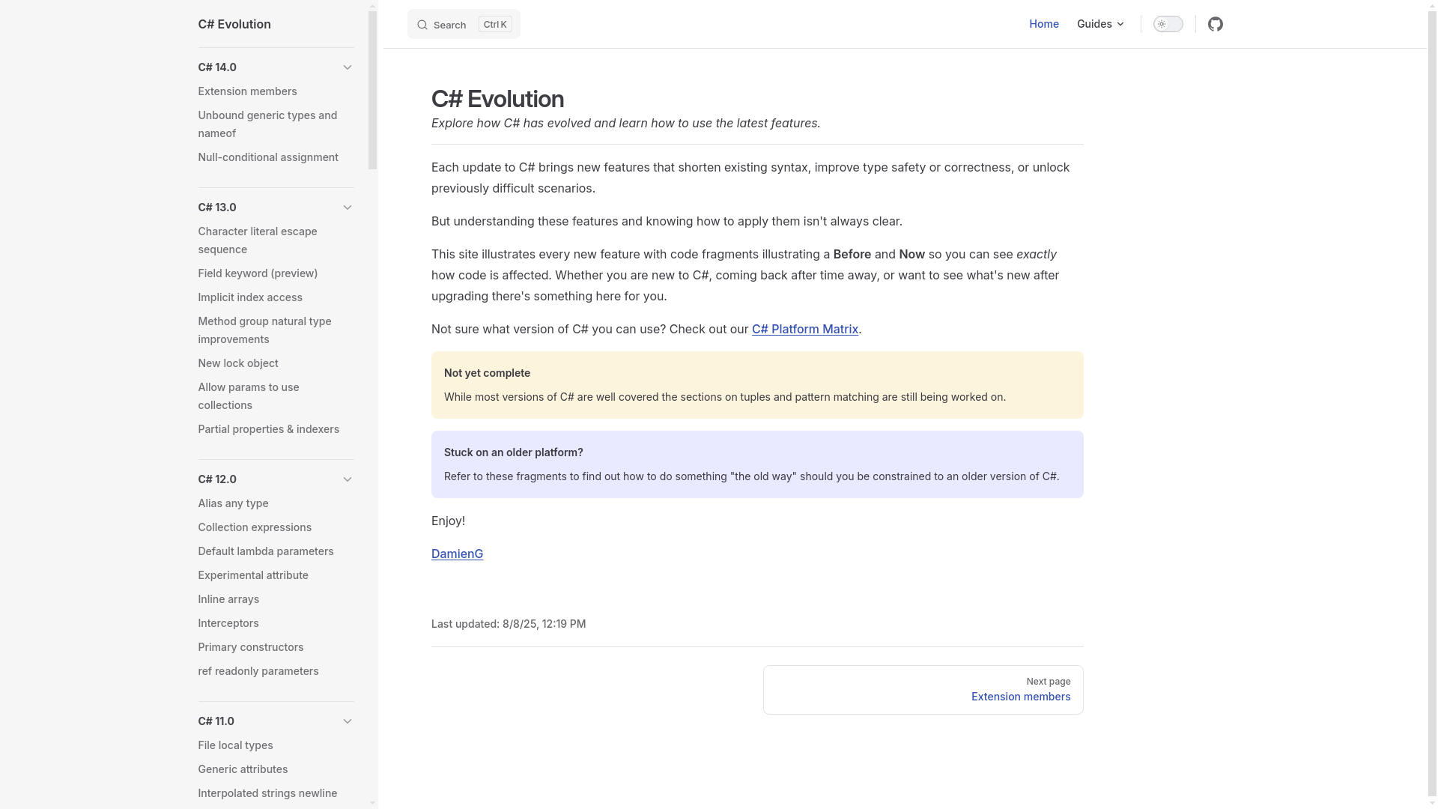This screenshot has height=809, width=1438.
Task: Open Primary constructors page
Action: [251, 647]
